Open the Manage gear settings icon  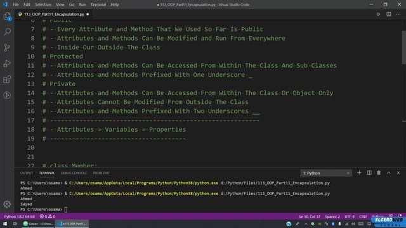coord(7,204)
